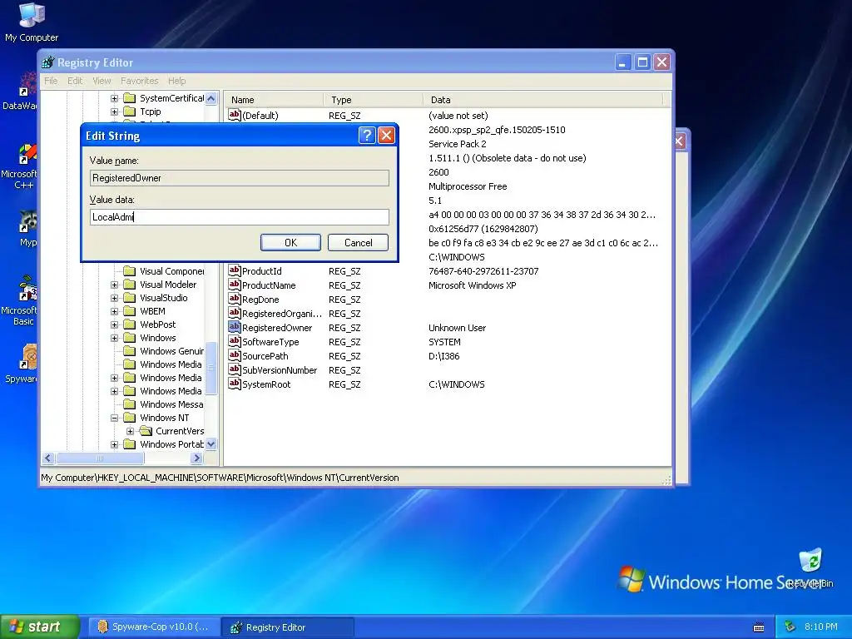Viewport: 852px width, 639px height.
Task: Click the Edit String help question-mark icon
Action: 367,136
